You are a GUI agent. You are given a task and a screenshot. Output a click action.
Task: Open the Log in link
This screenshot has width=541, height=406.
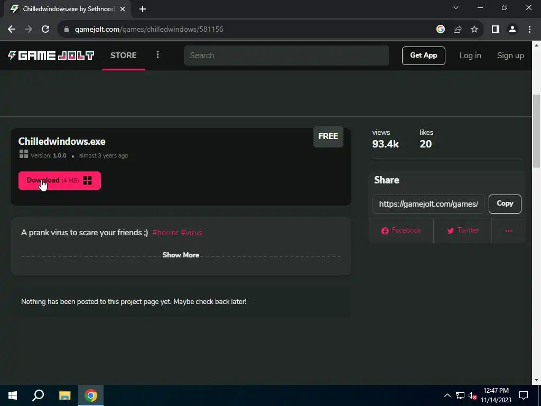point(470,56)
